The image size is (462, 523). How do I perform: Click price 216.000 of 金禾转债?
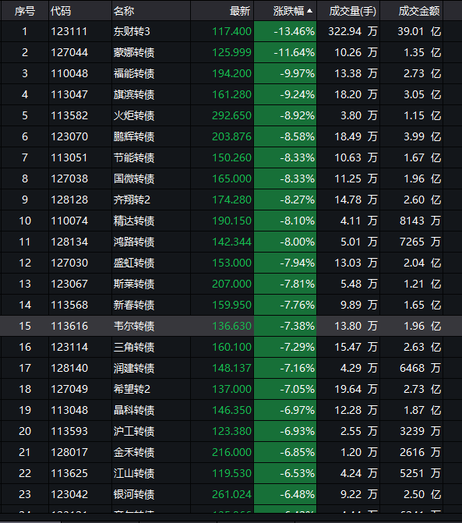point(231,451)
